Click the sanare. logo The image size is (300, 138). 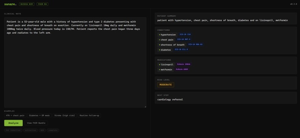coord(10,4)
